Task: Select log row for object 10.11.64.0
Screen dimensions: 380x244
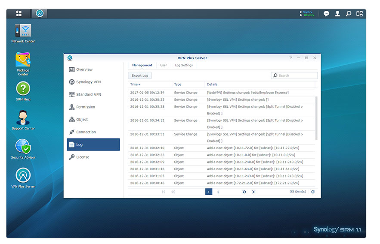Action: pos(222,169)
